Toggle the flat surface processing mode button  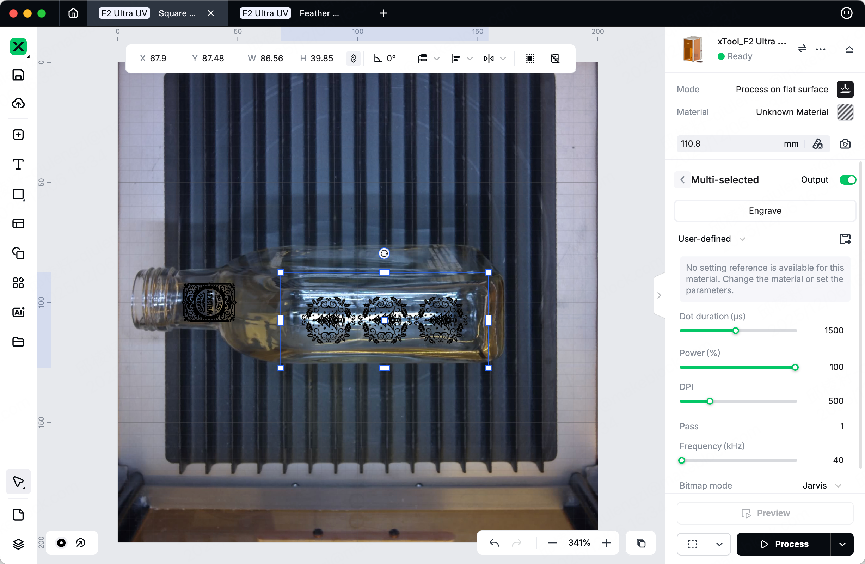click(845, 90)
